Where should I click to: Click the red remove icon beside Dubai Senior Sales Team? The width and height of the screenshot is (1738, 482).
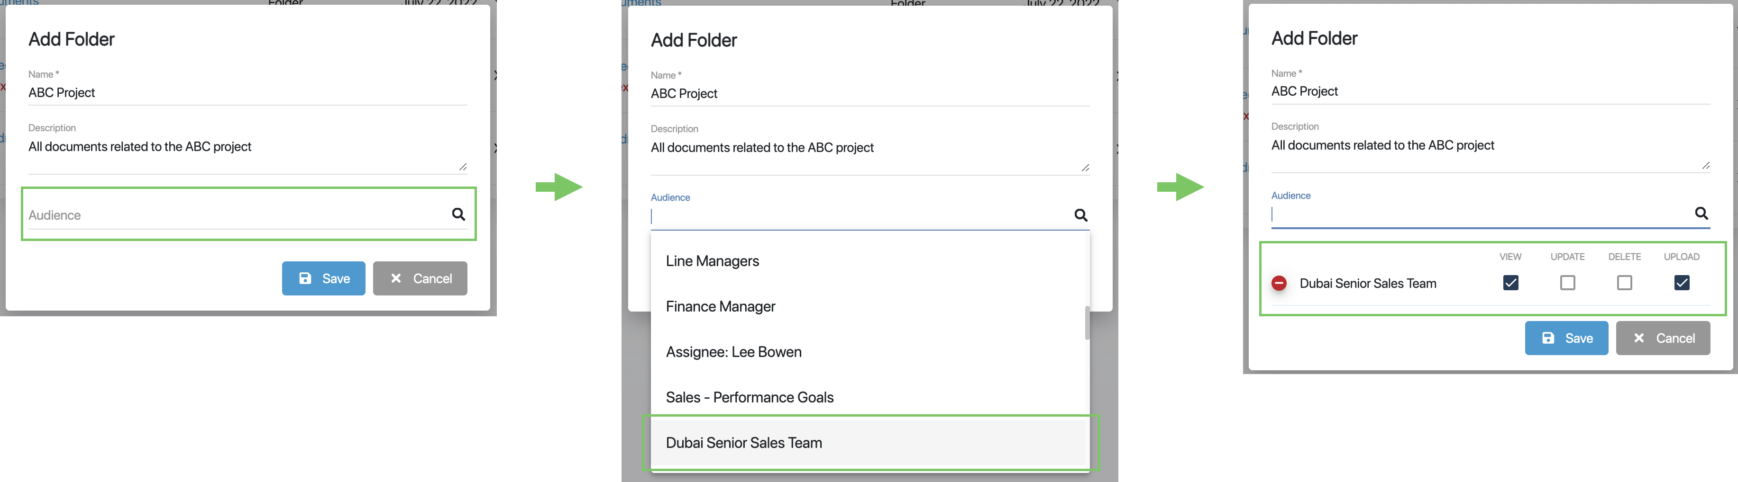click(1279, 283)
